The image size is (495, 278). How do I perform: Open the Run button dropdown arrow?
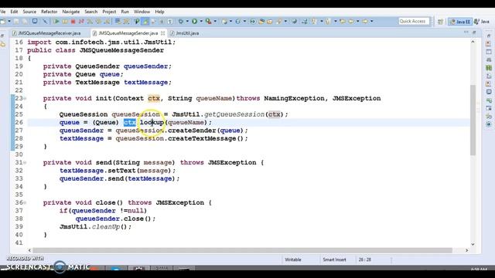pos(201,22)
